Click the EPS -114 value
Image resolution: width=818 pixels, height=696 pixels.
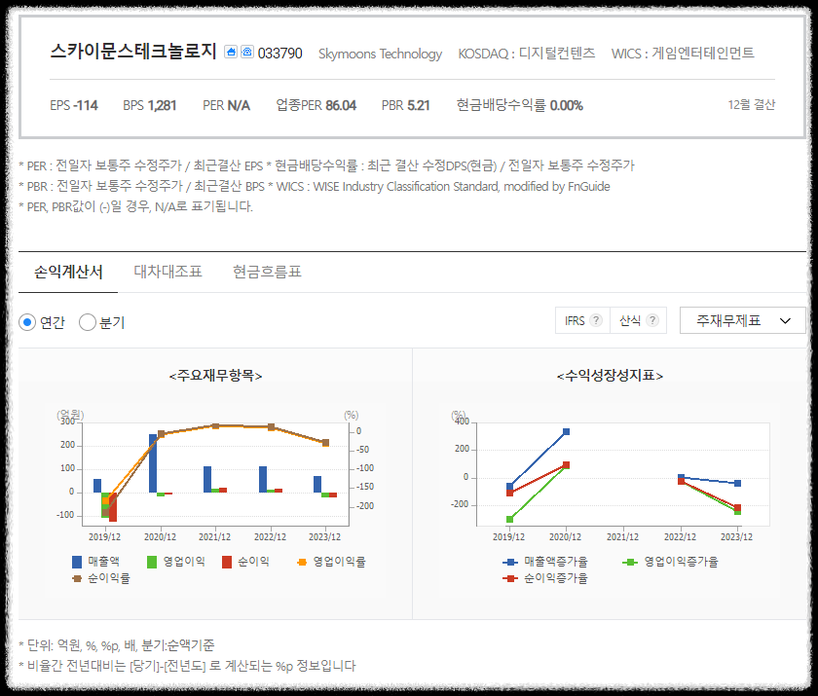(74, 105)
